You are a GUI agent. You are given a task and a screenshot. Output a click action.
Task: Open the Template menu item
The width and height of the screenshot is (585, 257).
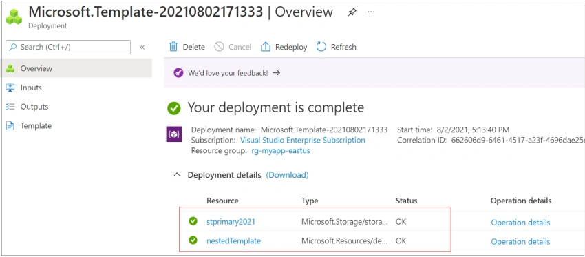click(76, 126)
